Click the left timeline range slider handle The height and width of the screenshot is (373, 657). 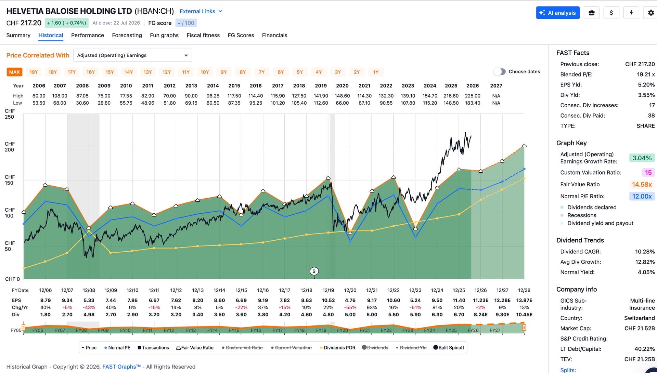(x=23, y=328)
